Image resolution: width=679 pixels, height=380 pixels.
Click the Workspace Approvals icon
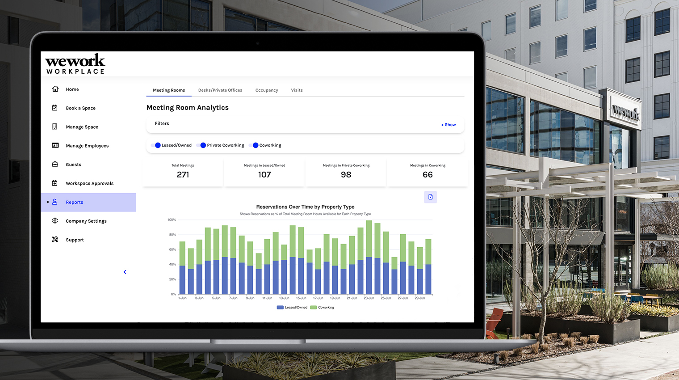point(55,183)
